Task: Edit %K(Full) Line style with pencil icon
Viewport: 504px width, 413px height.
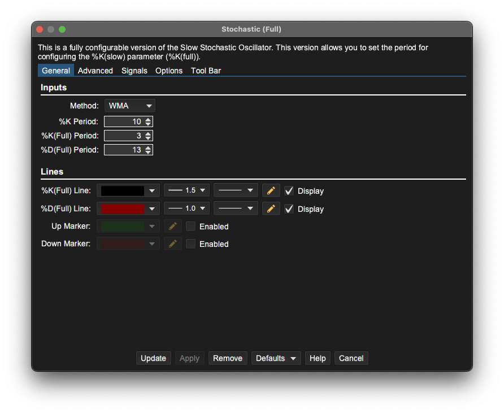Action: tap(271, 190)
